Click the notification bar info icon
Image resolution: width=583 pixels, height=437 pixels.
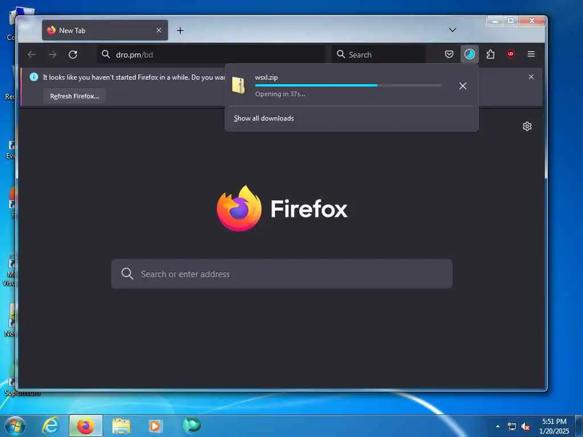point(34,77)
